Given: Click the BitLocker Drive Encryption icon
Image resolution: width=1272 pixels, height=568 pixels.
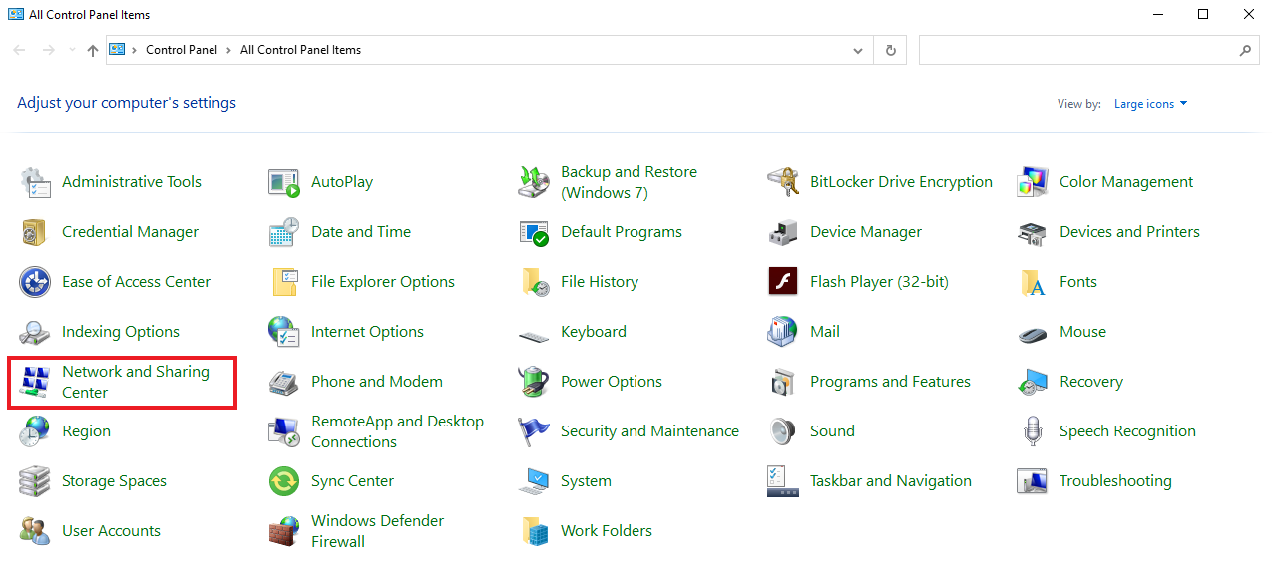Looking at the screenshot, I should [783, 182].
